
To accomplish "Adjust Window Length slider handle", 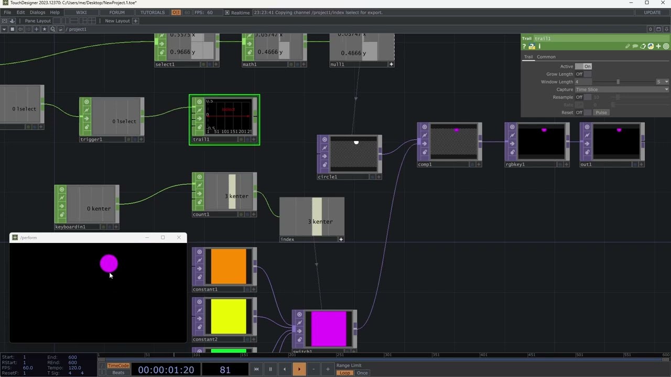I will click(618, 82).
